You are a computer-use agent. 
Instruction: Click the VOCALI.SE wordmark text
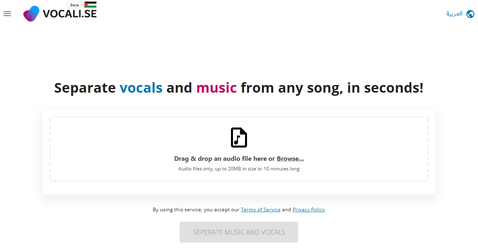tap(69, 14)
